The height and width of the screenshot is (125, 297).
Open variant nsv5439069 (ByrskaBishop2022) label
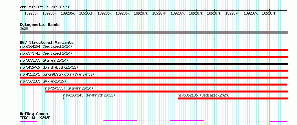pos(49,67)
